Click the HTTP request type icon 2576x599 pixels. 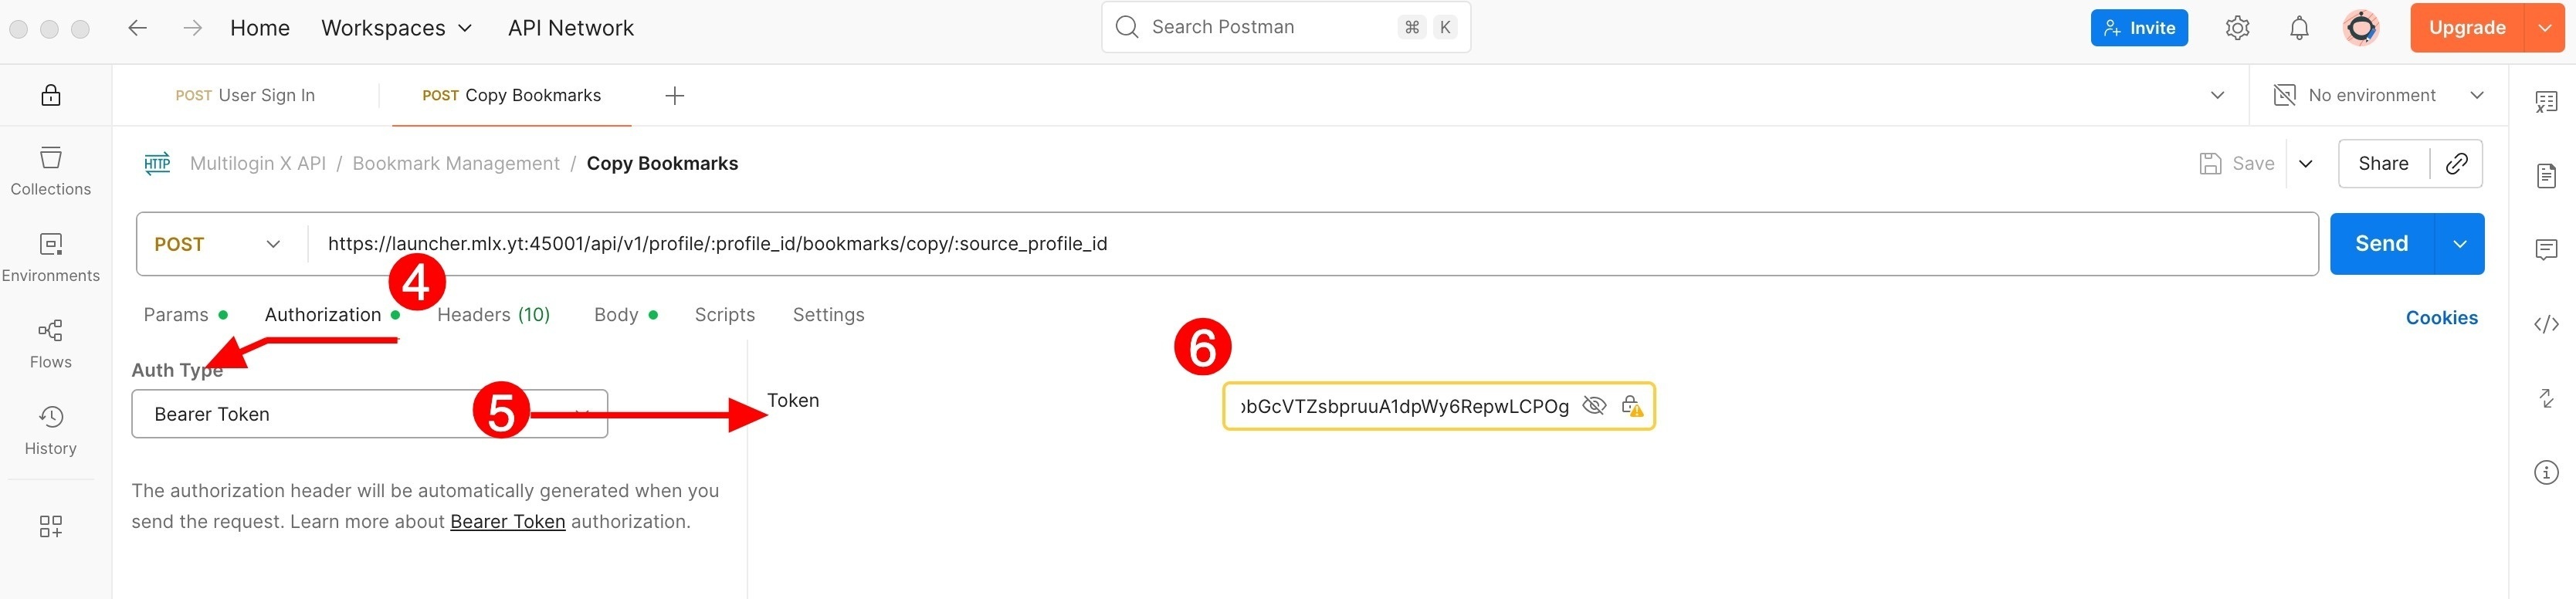157,163
